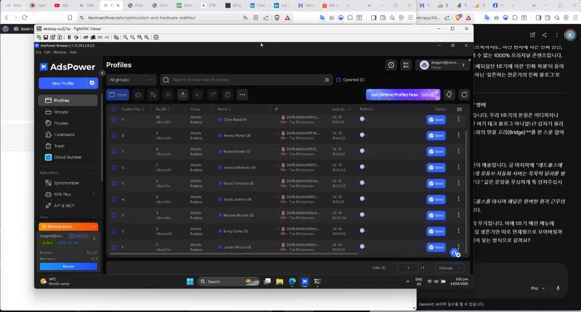Click the horizontal scrollbar under the table

click(234, 254)
